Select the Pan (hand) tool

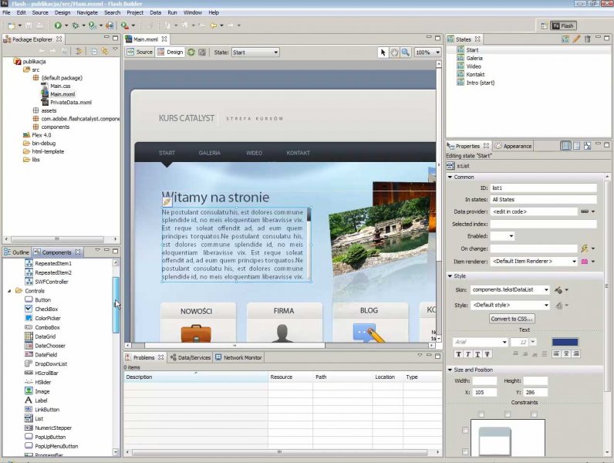(394, 52)
